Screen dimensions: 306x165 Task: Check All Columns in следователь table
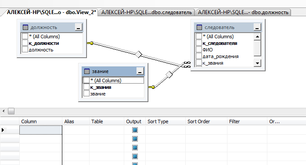tap(199, 37)
